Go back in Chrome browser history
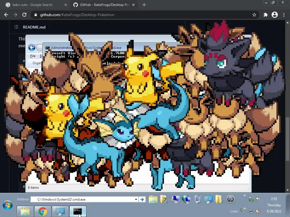The image size is (290, 217). click(x=6, y=15)
